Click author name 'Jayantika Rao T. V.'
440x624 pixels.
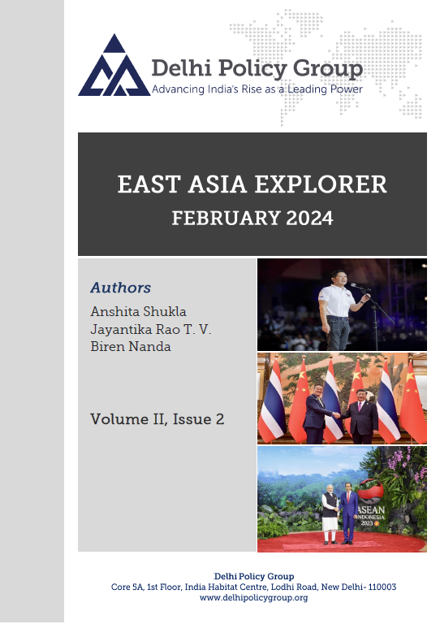pyautogui.click(x=151, y=329)
